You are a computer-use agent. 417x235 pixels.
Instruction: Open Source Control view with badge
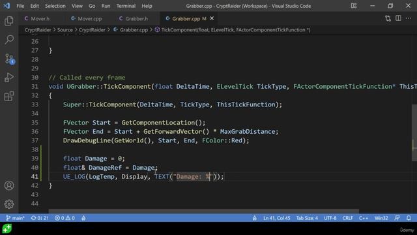coord(10,59)
